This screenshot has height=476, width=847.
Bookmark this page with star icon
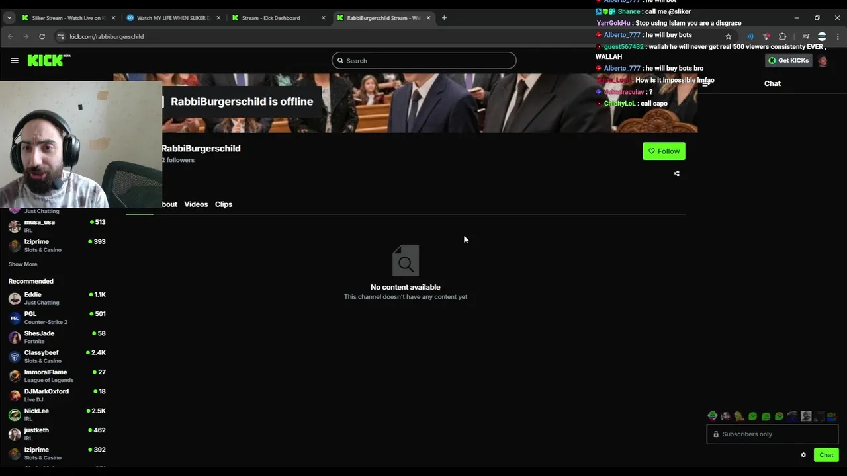click(x=729, y=36)
